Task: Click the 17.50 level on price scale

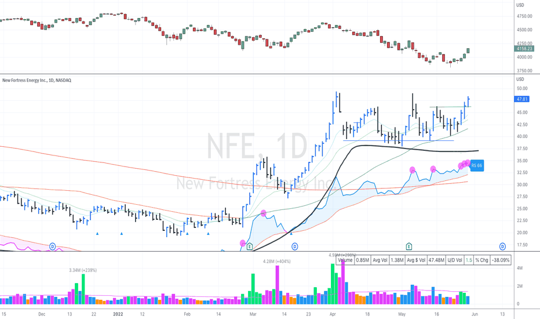Action: click(x=522, y=245)
